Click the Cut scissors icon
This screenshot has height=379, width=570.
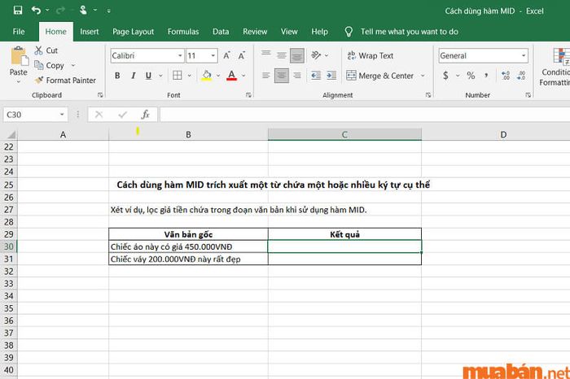(38, 50)
